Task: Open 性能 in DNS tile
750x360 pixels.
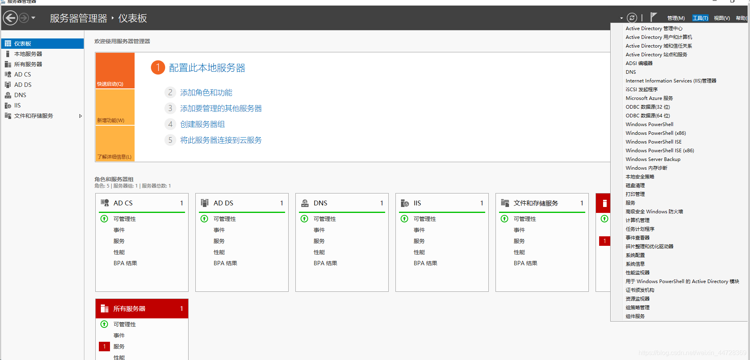Action: 319,252
